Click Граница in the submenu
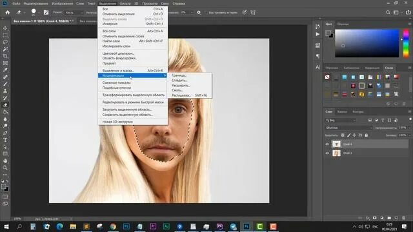The width and height of the screenshot is (413, 232). tap(189, 75)
